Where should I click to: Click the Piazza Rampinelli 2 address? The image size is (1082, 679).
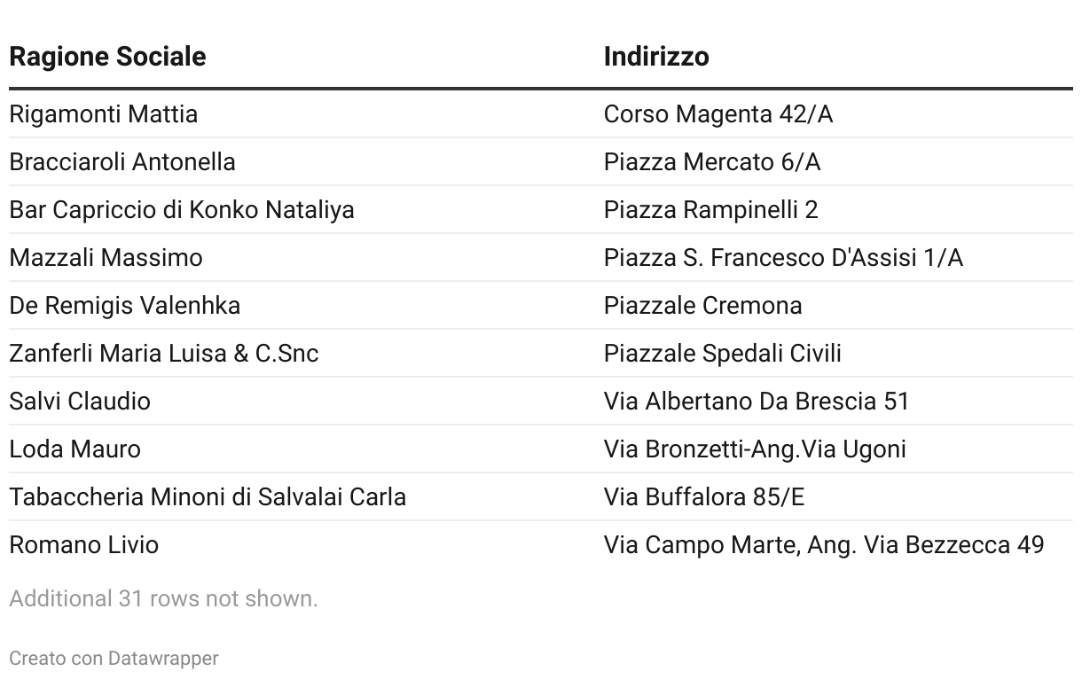click(711, 210)
